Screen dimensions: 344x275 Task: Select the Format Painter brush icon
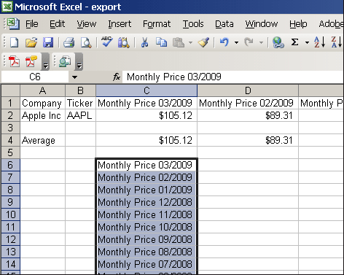(x=203, y=42)
